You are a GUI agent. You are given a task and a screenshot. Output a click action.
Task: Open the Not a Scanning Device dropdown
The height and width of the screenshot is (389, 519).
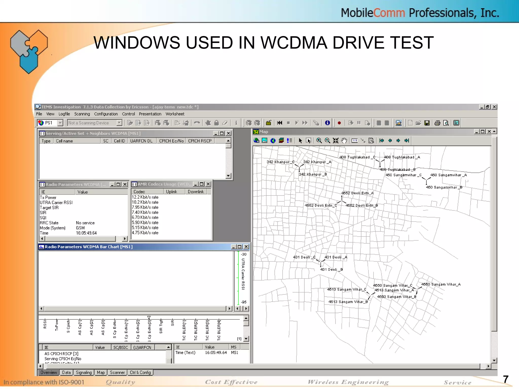coord(119,123)
